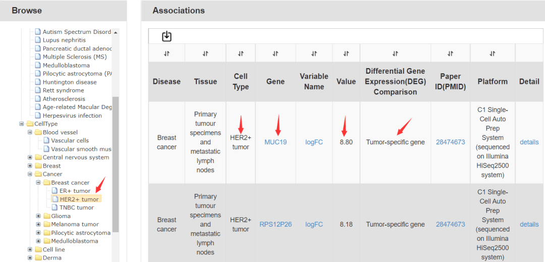Select Herpesvirus infection item
545x262 pixels.
coord(72,116)
